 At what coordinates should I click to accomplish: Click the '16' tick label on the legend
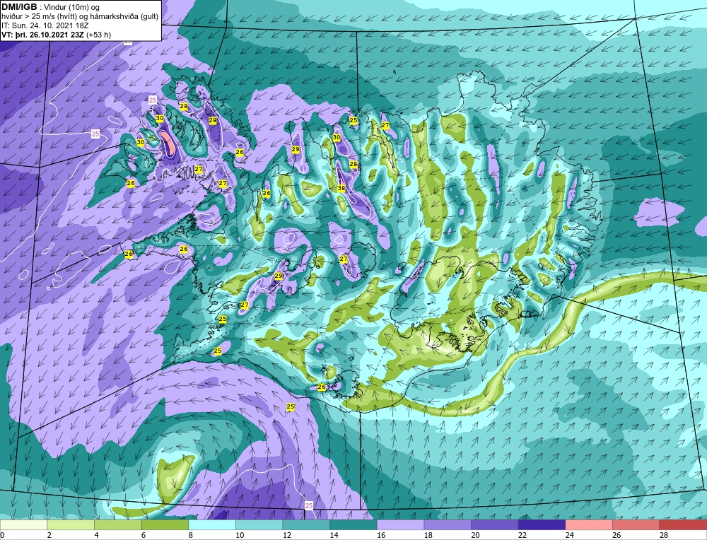click(381, 535)
